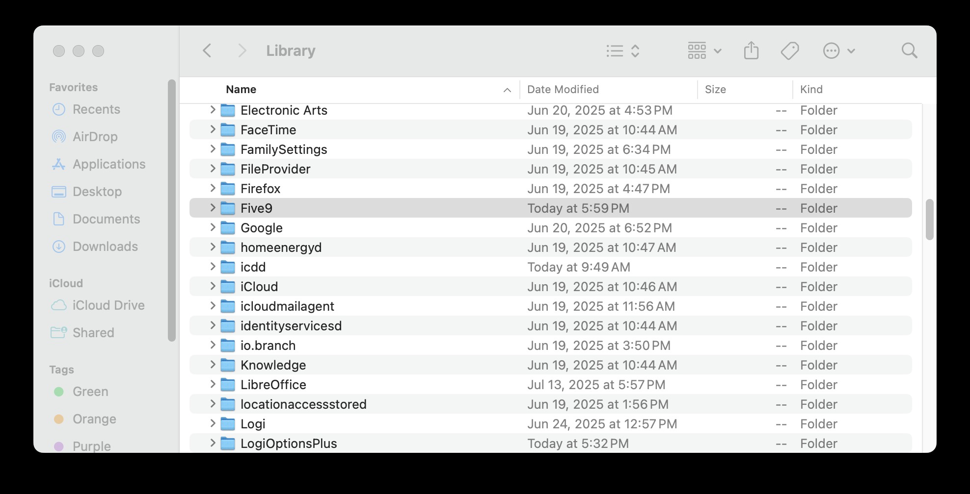Open the list view switcher
The image size is (970, 494).
(x=623, y=51)
